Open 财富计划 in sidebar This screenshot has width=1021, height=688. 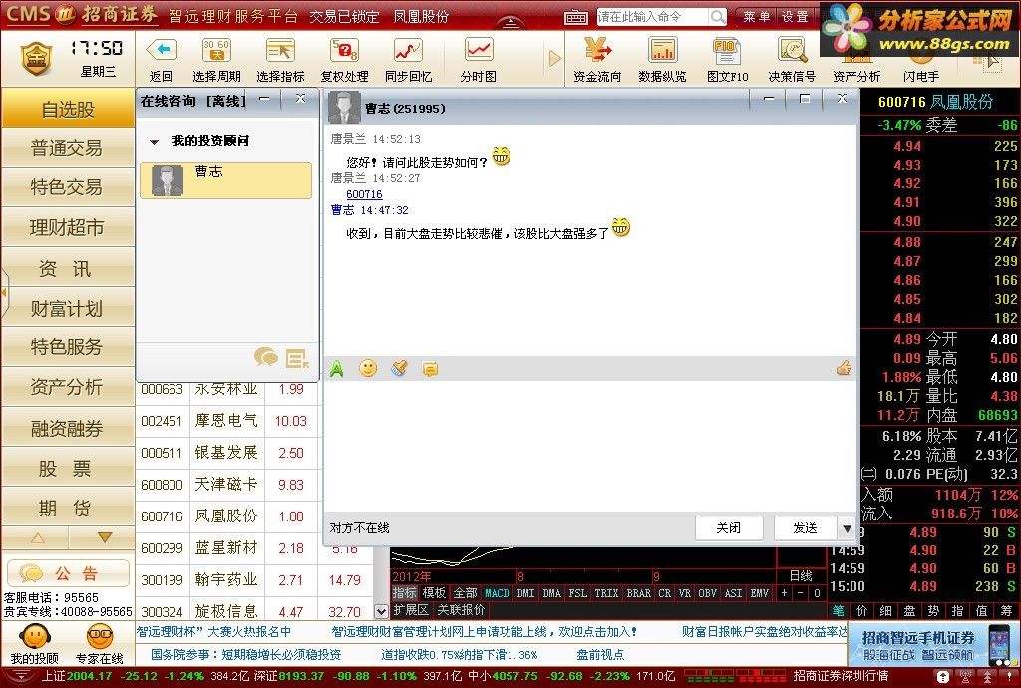[x=68, y=308]
